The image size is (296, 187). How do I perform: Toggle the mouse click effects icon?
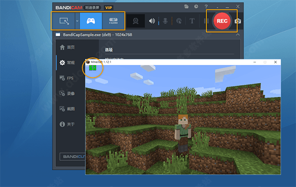click(x=179, y=21)
